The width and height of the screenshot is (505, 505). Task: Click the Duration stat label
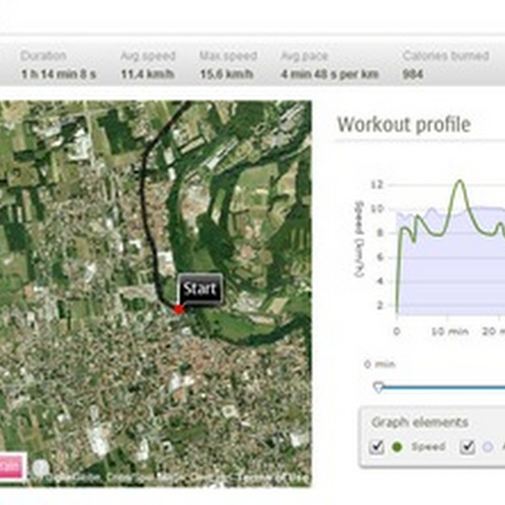(44, 56)
